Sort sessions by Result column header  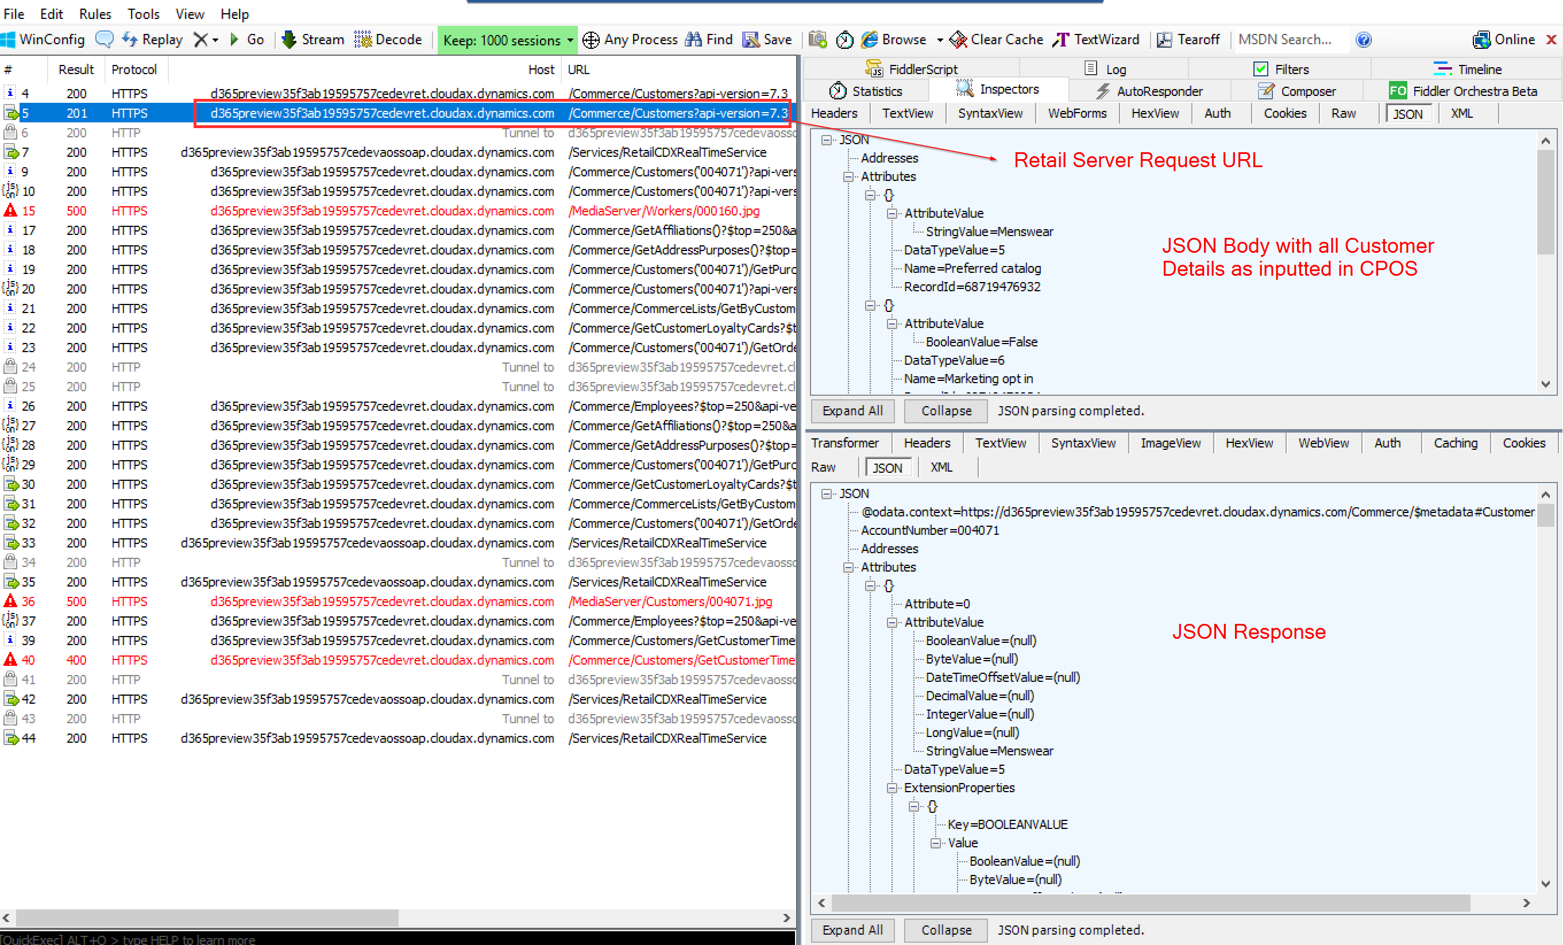76,69
